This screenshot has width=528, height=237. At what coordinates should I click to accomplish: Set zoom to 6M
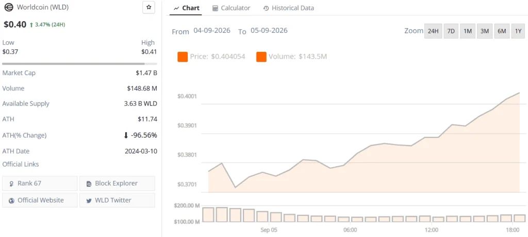tap(502, 31)
